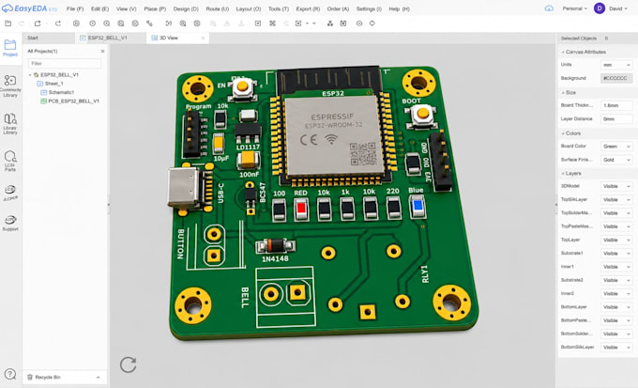Image resolution: width=638 pixels, height=388 pixels.
Task: Click the Board Thickness input field
Action: (x=616, y=105)
